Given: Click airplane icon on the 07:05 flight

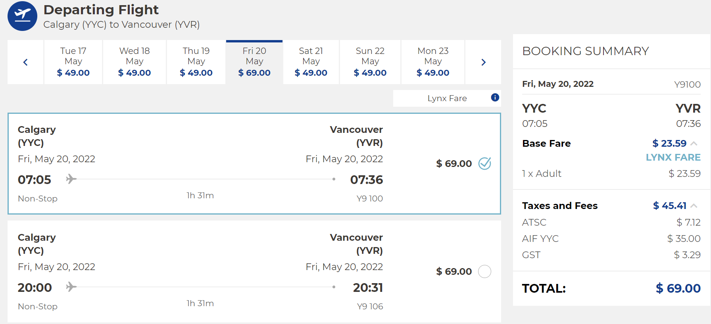Looking at the screenshot, I should [71, 179].
